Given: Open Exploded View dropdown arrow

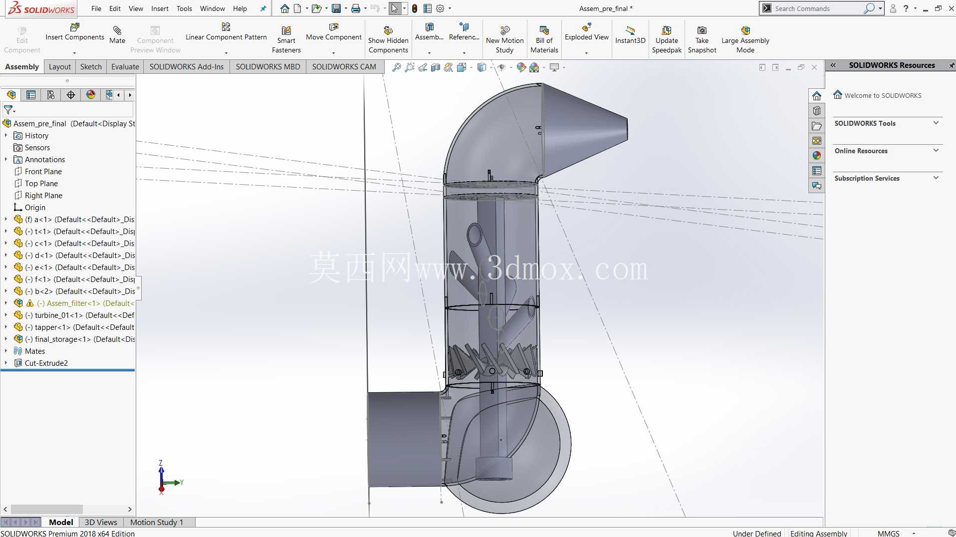Looking at the screenshot, I should pos(586,52).
